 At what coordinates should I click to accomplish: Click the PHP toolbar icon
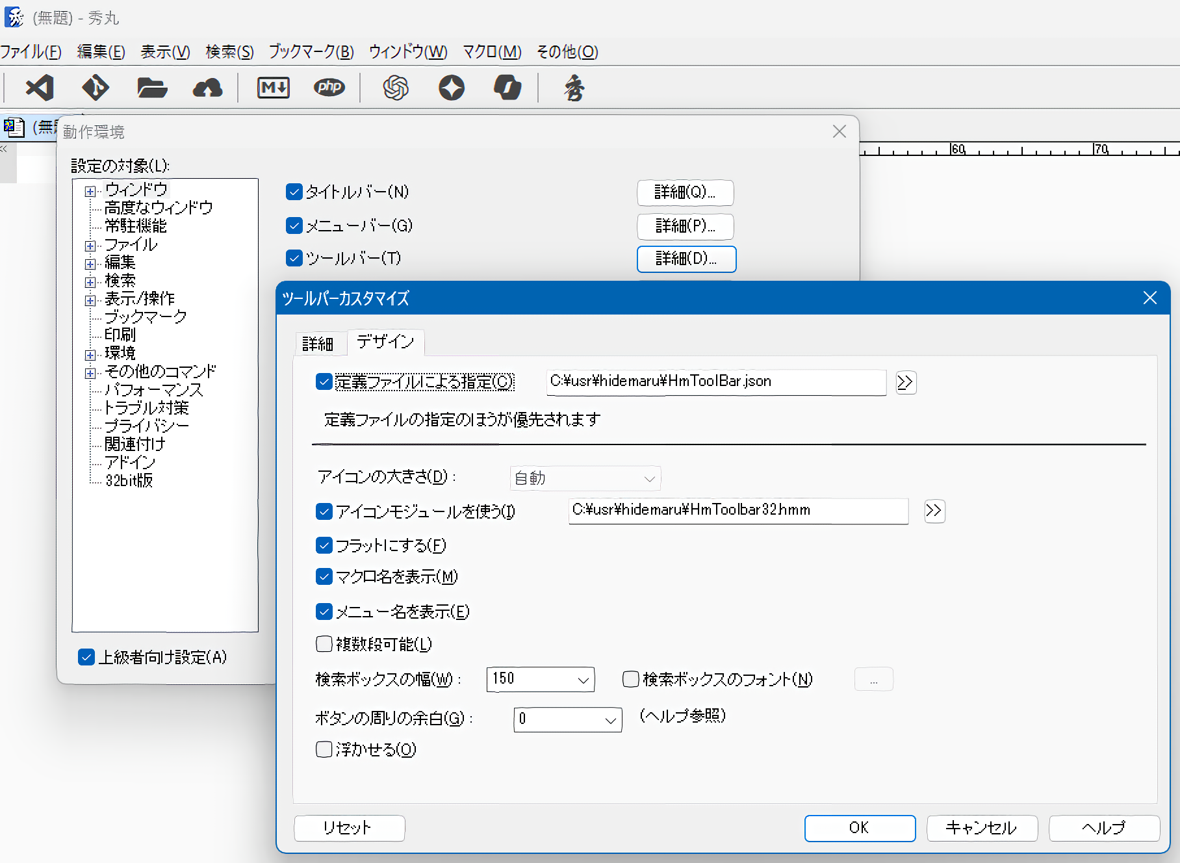click(x=329, y=88)
